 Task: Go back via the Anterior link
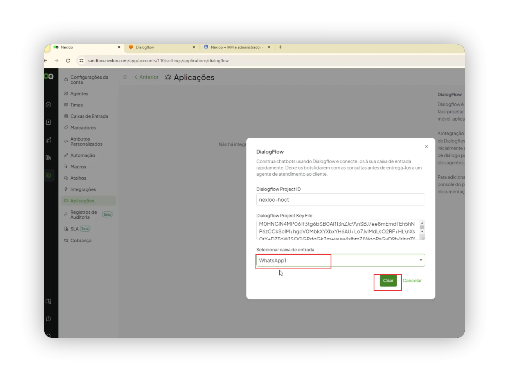pos(147,77)
